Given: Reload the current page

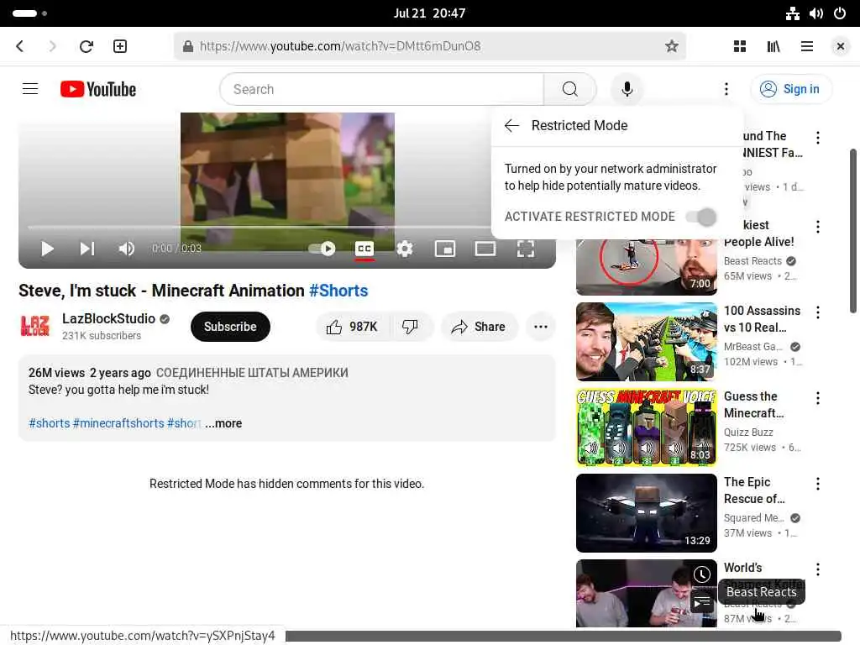Looking at the screenshot, I should pyautogui.click(x=87, y=46).
